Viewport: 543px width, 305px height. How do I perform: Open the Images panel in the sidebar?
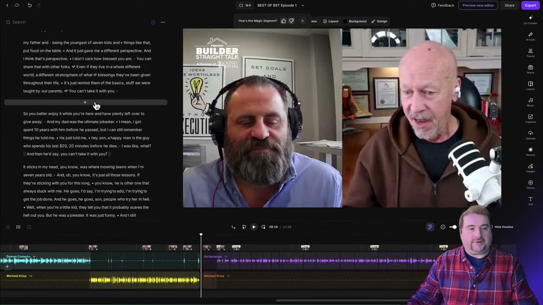click(x=530, y=168)
